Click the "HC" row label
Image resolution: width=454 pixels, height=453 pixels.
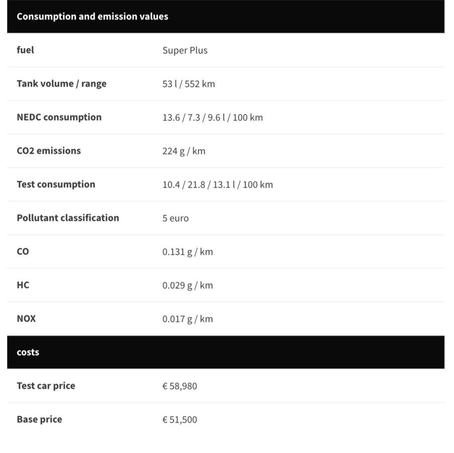[x=23, y=285]
